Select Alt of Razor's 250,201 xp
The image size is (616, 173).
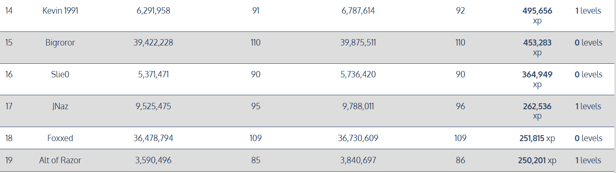[x=538, y=160]
